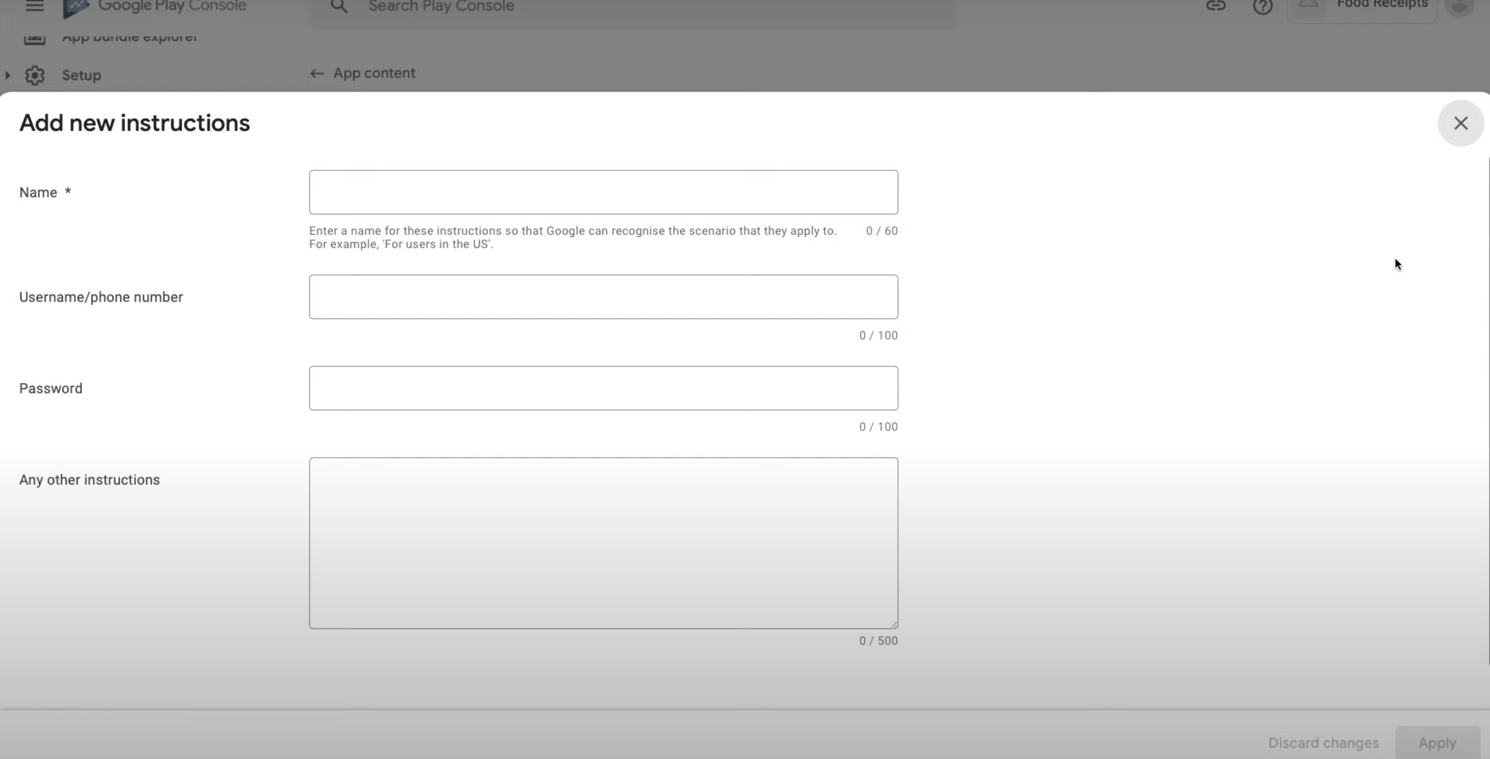
Task: Click the search magnifier icon
Action: (x=339, y=6)
